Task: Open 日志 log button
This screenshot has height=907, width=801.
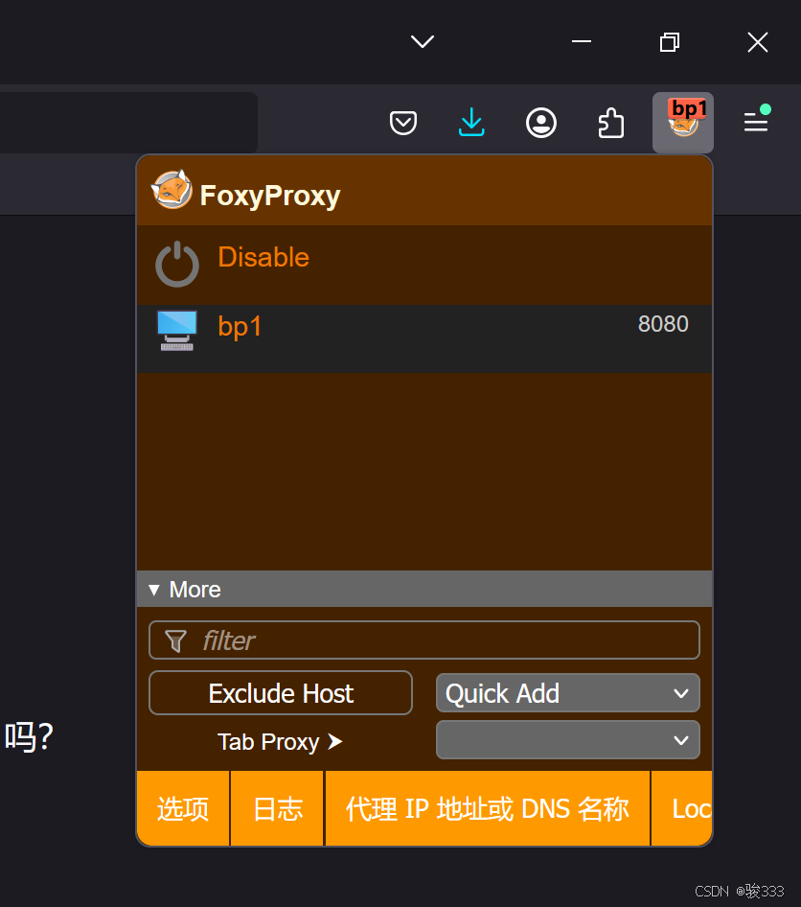Action: coord(278,808)
